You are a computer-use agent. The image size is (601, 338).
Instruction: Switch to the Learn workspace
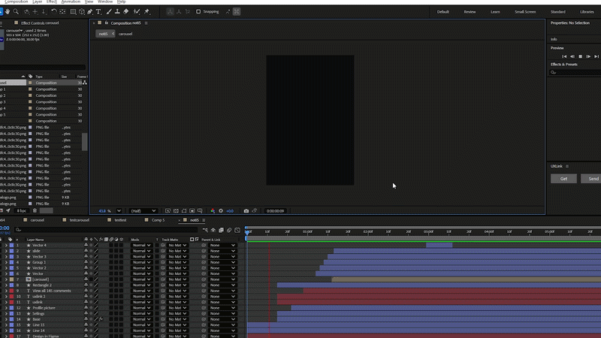495,12
